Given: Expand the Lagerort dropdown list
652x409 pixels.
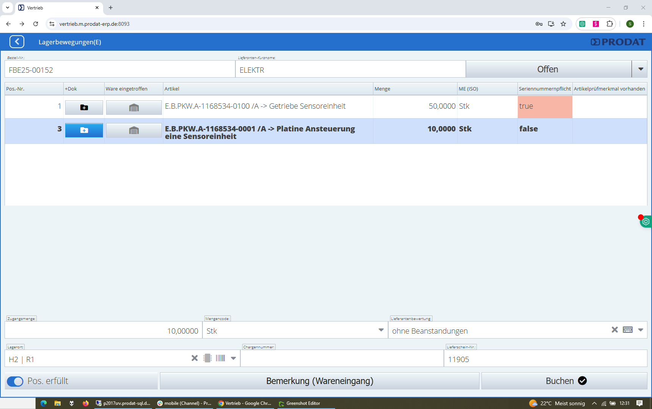Looking at the screenshot, I should (234, 358).
